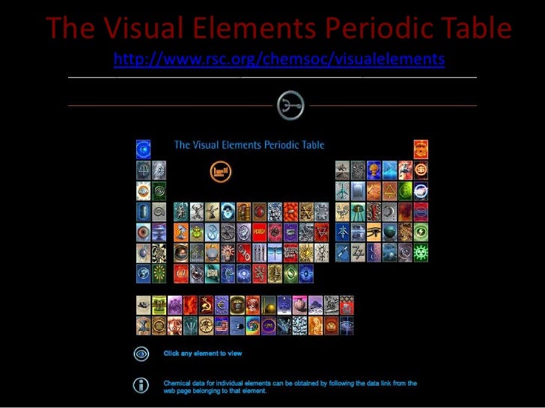Select the Argon glowing blue ring tile

pos(421,191)
